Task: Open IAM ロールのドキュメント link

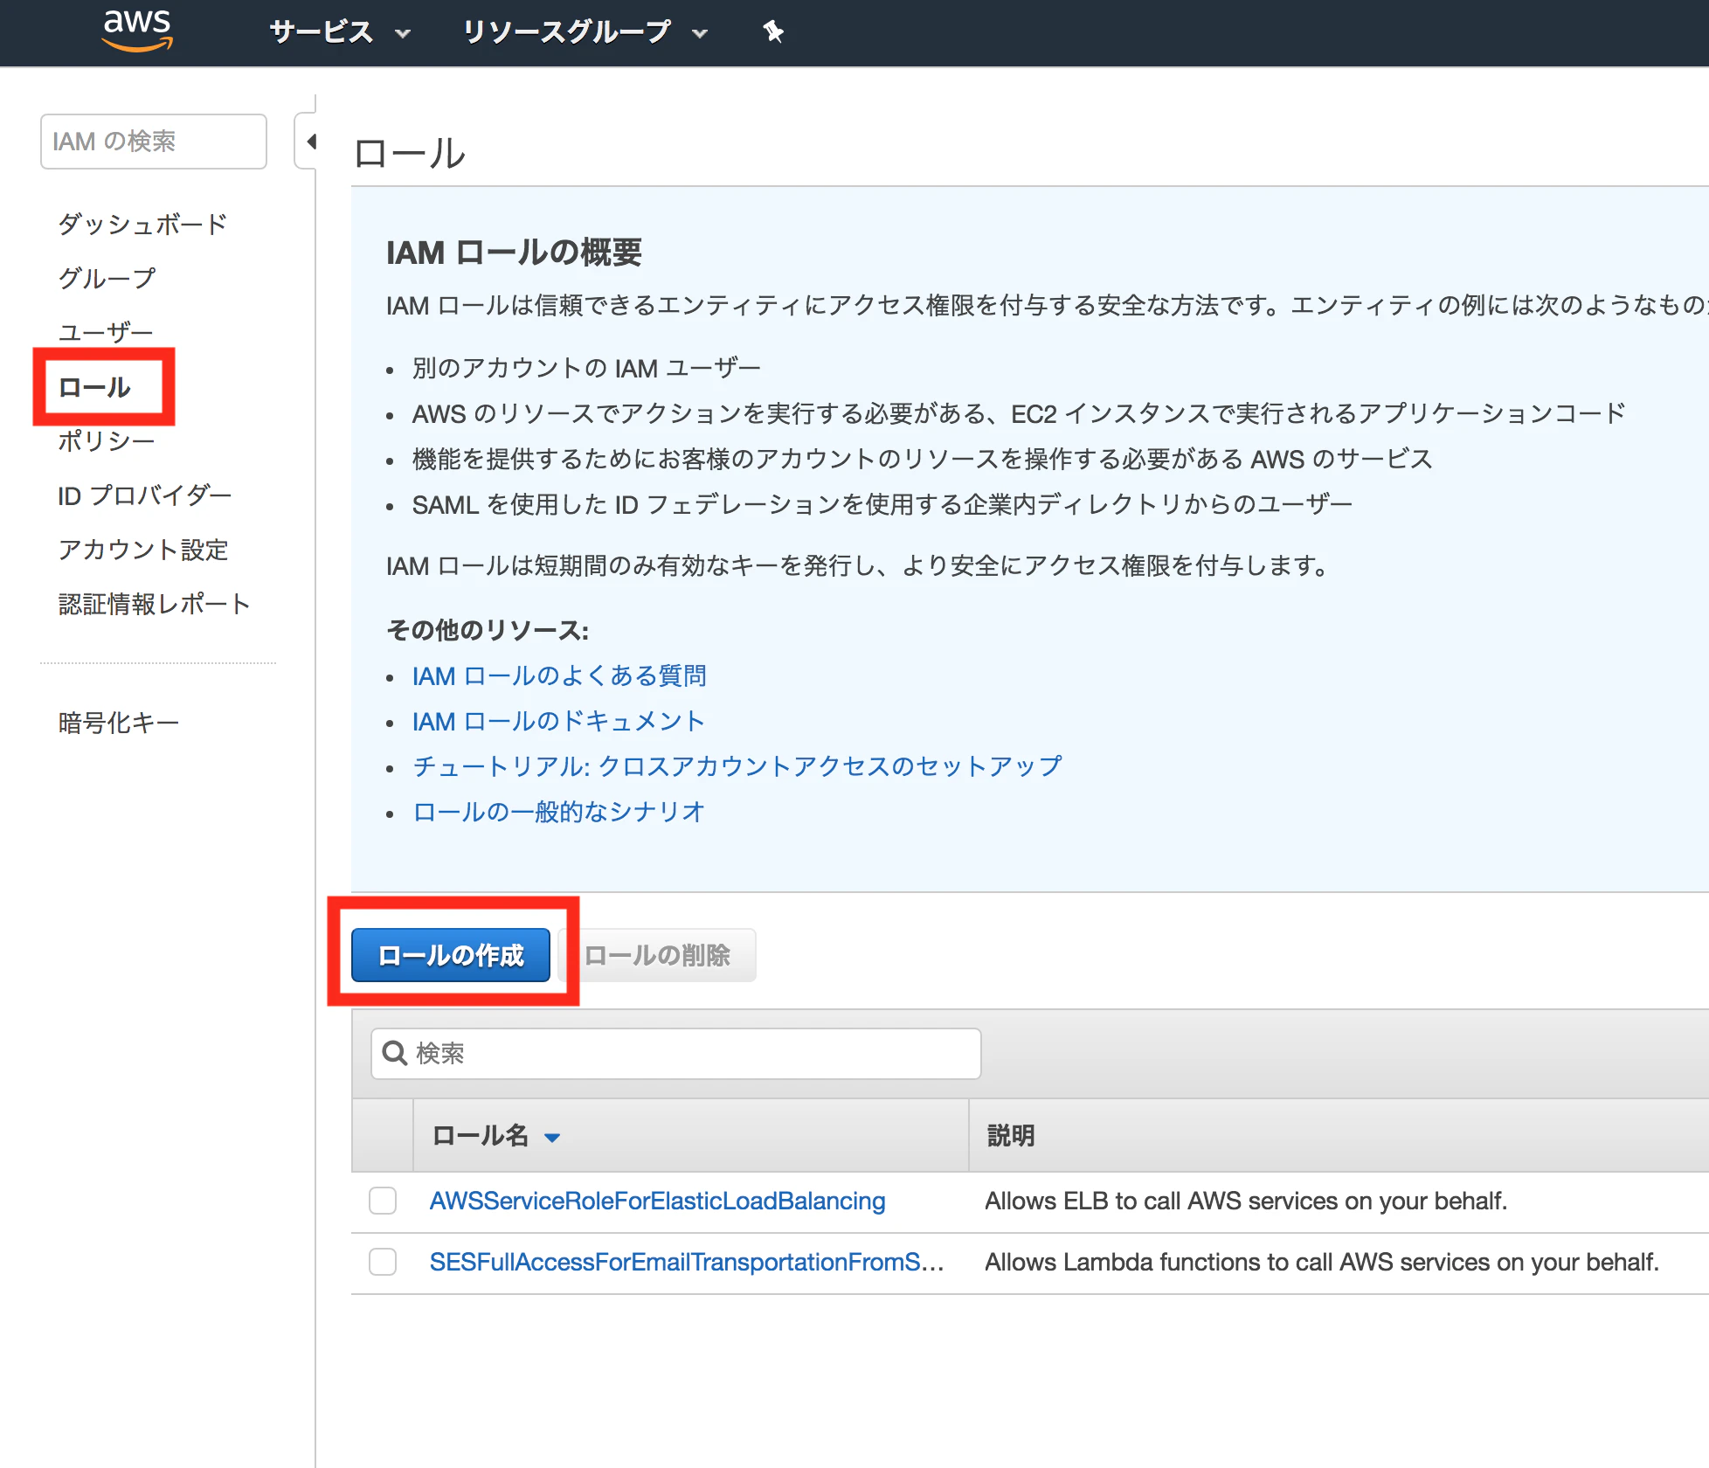Action: tap(558, 721)
